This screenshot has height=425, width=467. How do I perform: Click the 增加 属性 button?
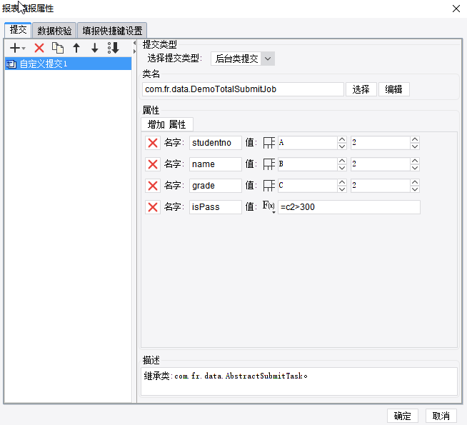(x=167, y=124)
